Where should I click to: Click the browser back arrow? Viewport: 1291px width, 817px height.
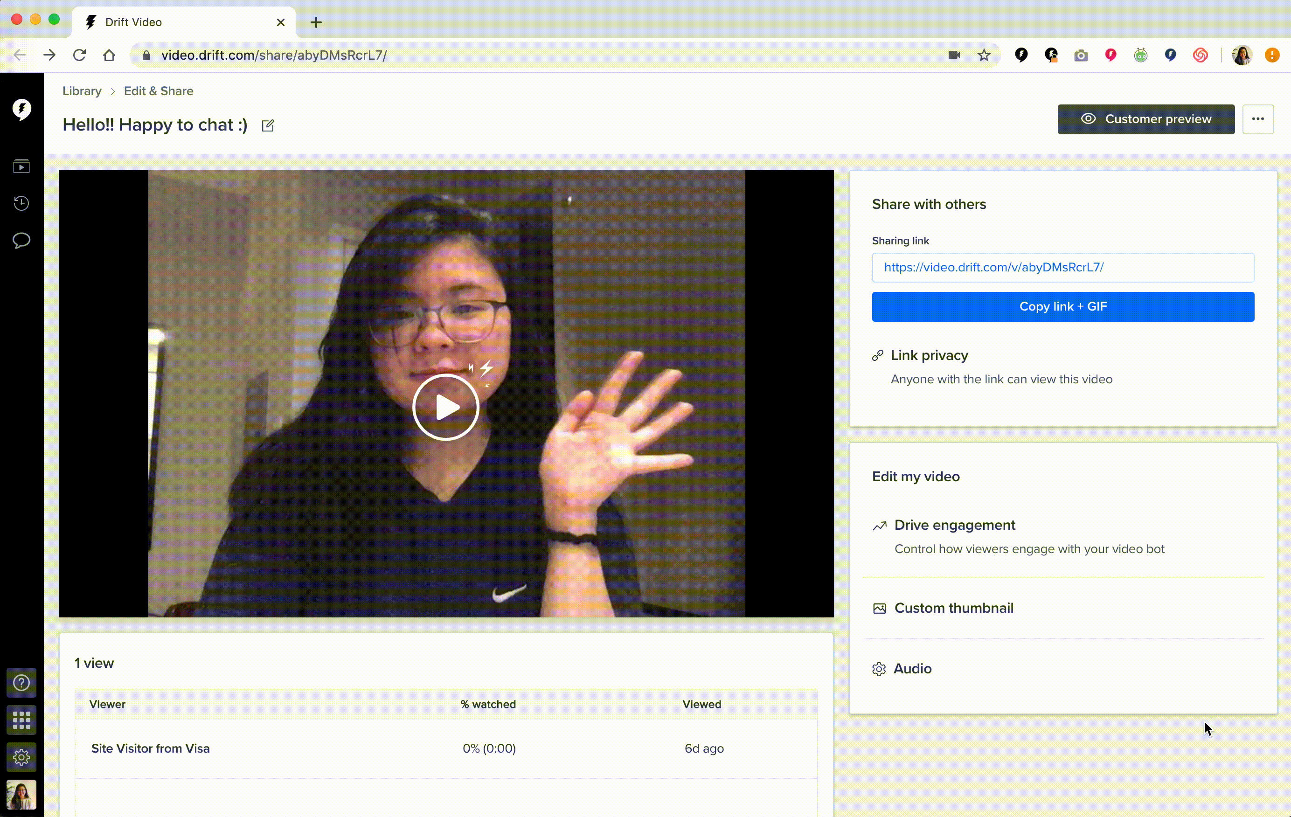click(x=20, y=55)
